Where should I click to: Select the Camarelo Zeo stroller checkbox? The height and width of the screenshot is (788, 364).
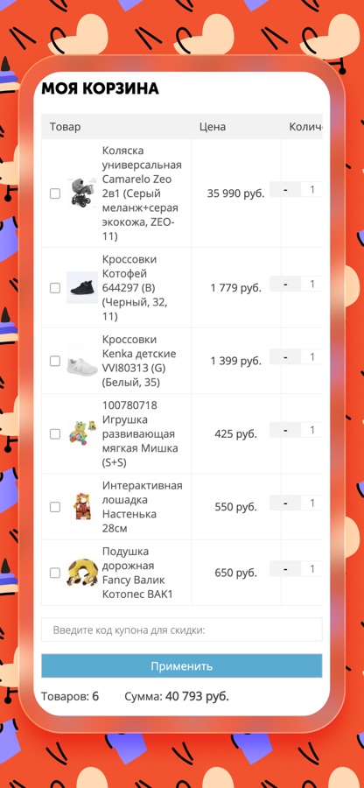point(55,193)
